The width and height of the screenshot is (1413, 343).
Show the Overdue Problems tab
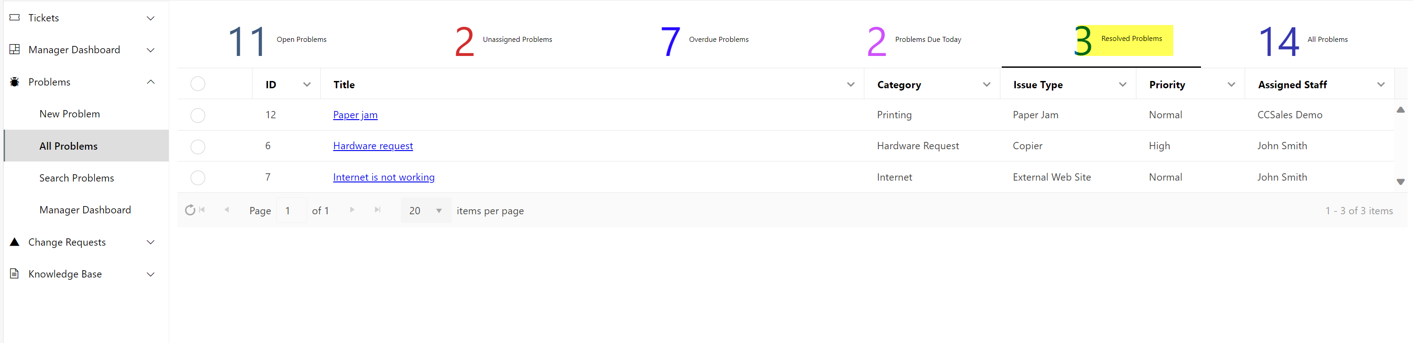704,40
